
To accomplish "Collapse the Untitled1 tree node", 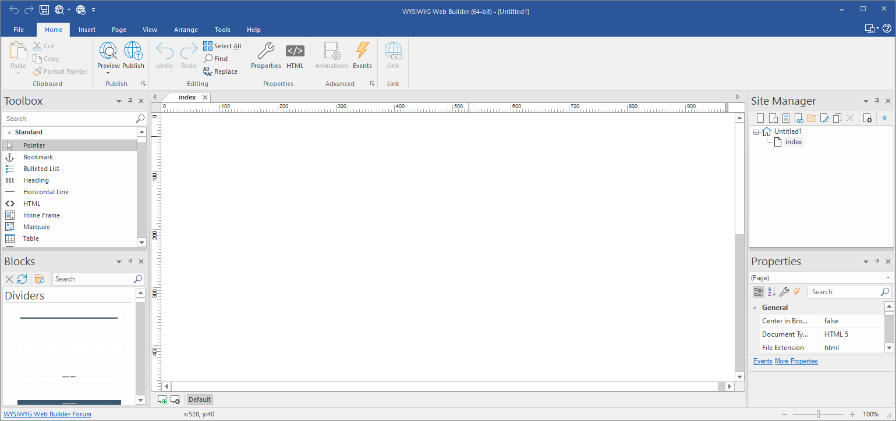I will [756, 132].
